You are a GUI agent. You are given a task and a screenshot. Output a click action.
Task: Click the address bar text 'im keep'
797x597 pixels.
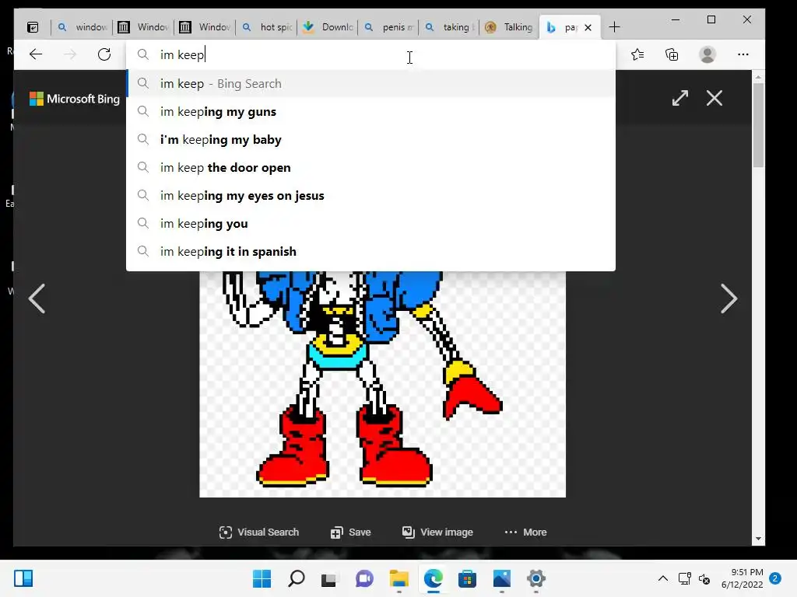pos(182,55)
